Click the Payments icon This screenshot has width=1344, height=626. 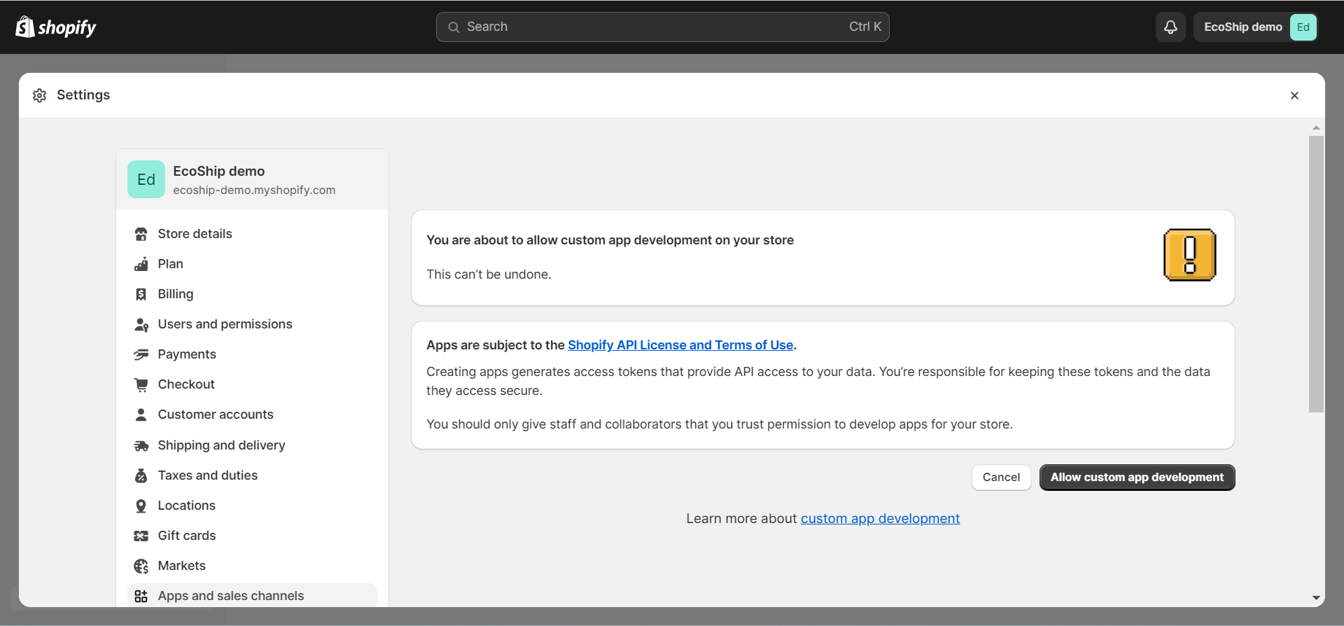click(141, 354)
